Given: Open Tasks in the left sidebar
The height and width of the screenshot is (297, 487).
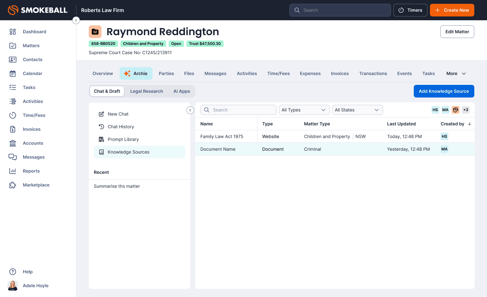Looking at the screenshot, I should [x=29, y=87].
